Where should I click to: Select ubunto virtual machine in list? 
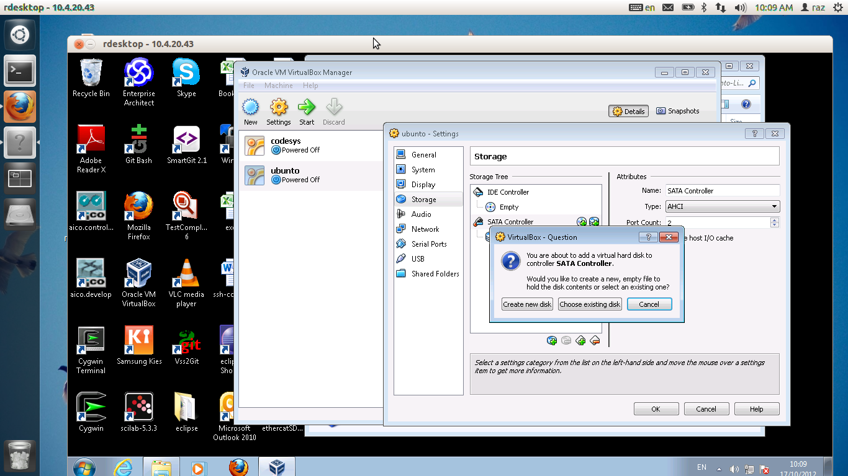pos(310,175)
